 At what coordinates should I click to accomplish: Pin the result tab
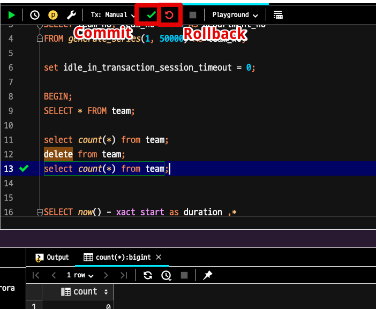(x=208, y=275)
